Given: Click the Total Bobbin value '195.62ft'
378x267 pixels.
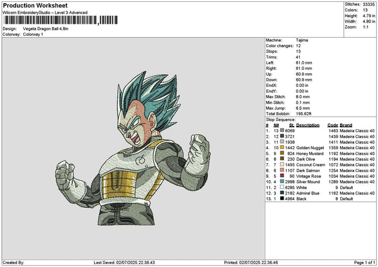Looking at the screenshot, I should point(304,114).
